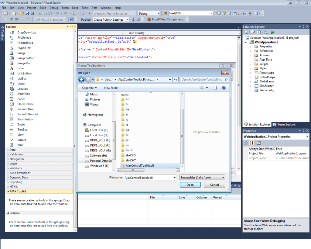This screenshot has width=311, height=249.
Task: Click the Cut scissors icon
Action: click(x=39, y=13)
